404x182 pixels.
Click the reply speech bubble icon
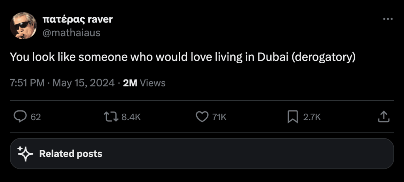point(20,116)
